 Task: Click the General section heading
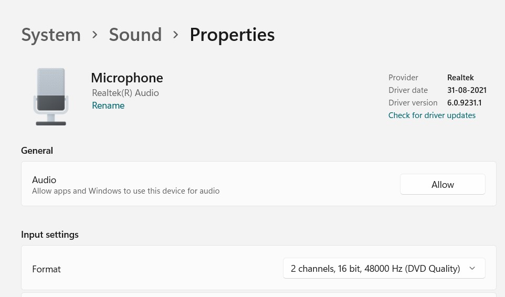point(37,151)
